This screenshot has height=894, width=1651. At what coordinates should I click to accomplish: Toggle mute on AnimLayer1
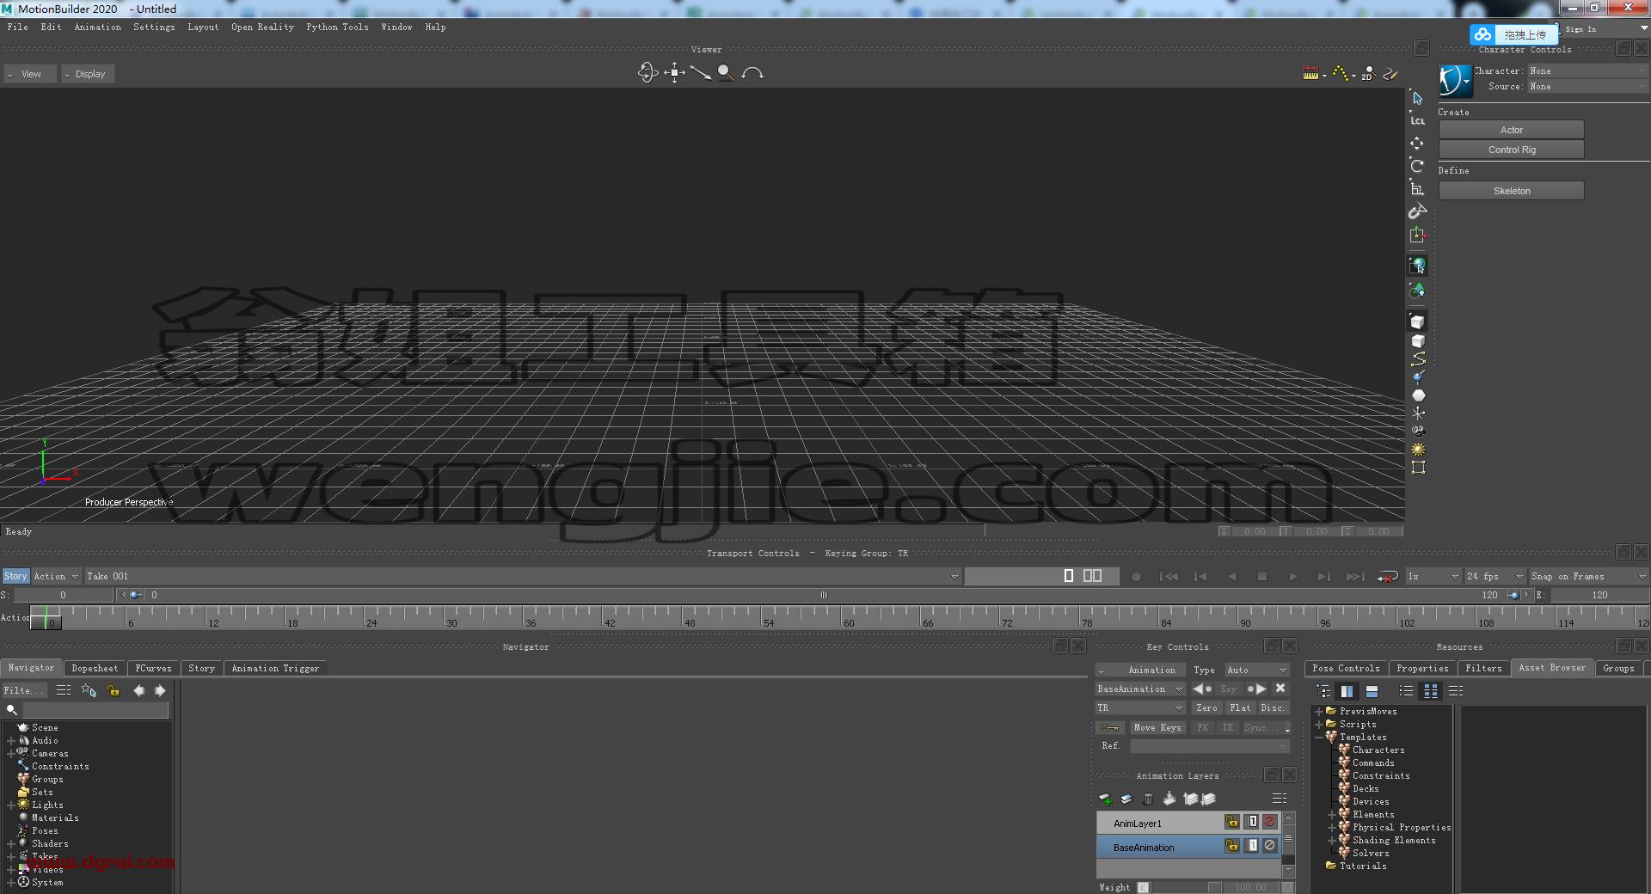pos(1270,822)
